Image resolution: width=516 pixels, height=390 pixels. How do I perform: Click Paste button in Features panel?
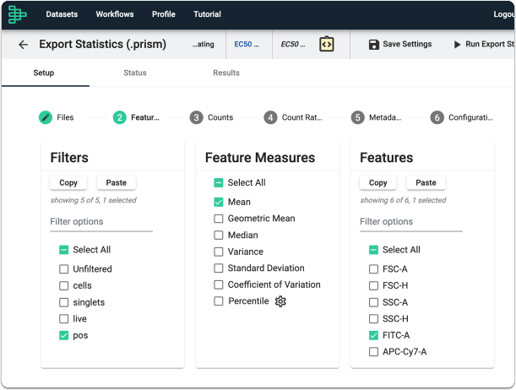(426, 183)
